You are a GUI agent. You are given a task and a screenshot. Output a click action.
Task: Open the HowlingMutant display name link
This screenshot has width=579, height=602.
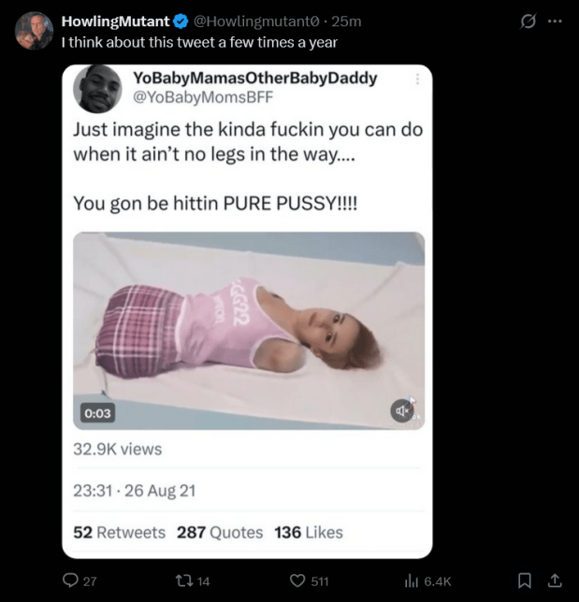pos(116,21)
